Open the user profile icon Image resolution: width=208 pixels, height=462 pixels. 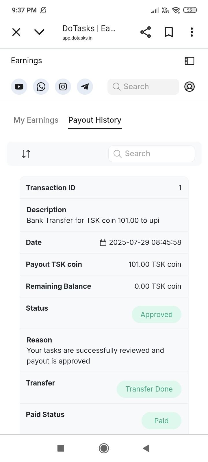[x=190, y=87]
